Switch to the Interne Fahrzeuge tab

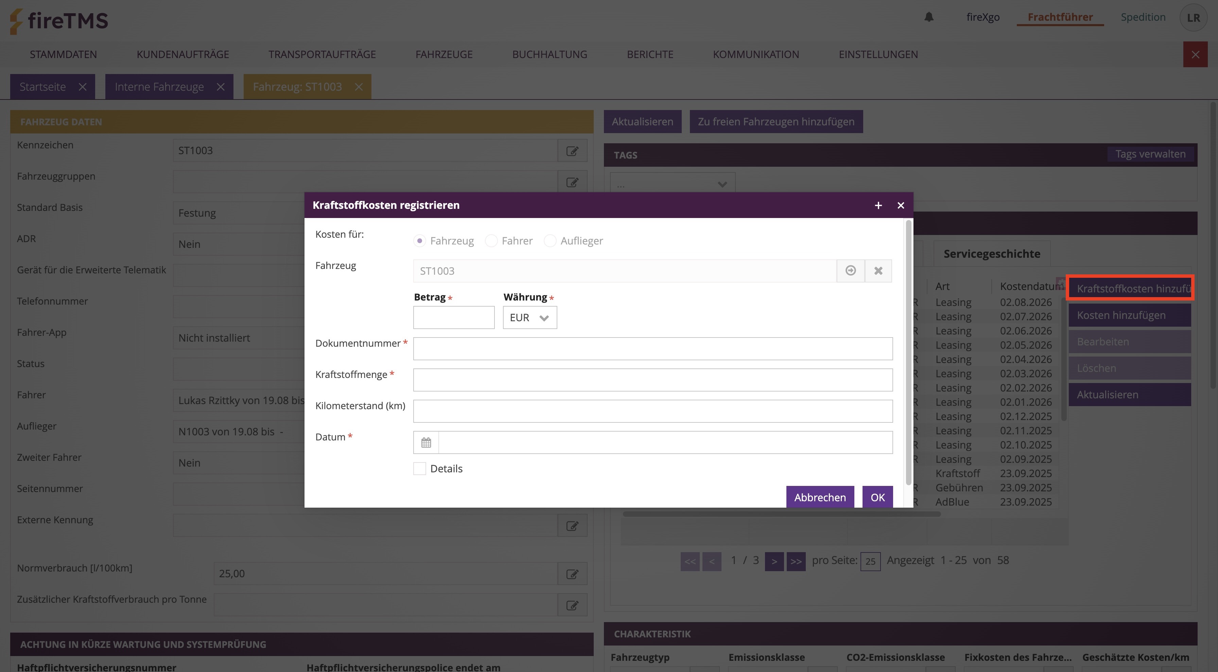159,87
